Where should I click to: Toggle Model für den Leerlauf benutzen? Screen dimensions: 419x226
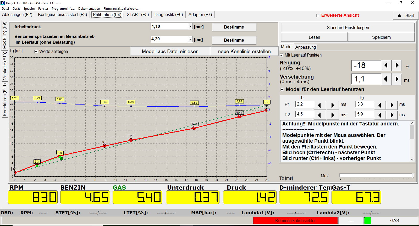282,89
